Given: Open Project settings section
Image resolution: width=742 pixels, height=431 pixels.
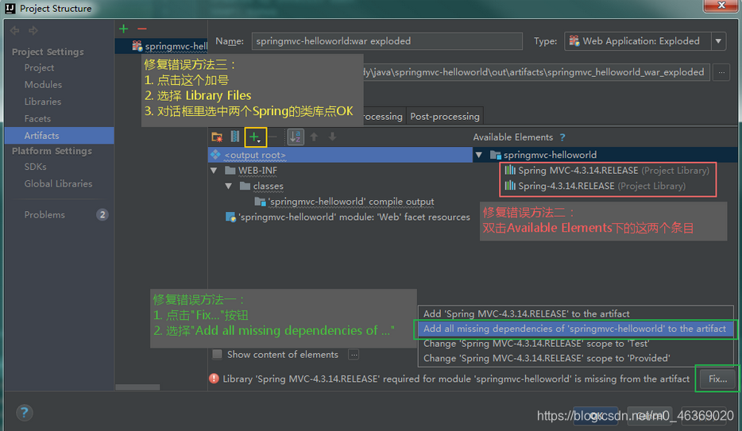Looking at the screenshot, I should tap(39, 67).
